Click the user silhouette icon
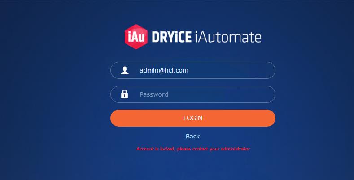Viewport: 354px width, 180px height. tap(125, 70)
